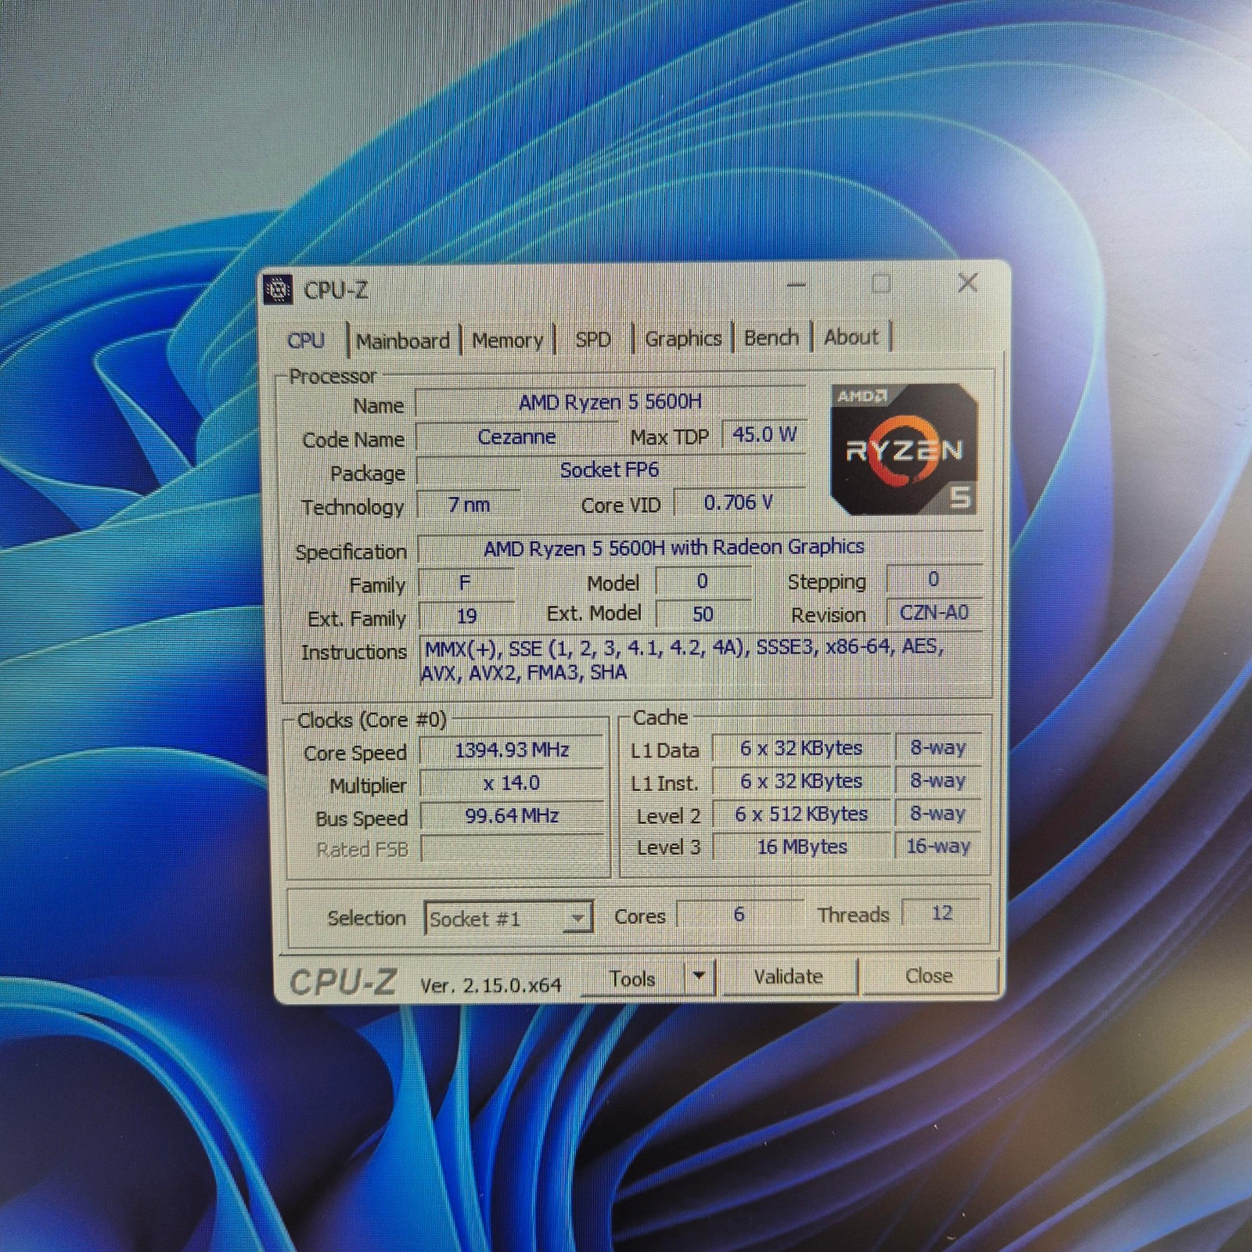Screen dimensions: 1252x1252
Task: Click the Tools button
Action: point(632,978)
